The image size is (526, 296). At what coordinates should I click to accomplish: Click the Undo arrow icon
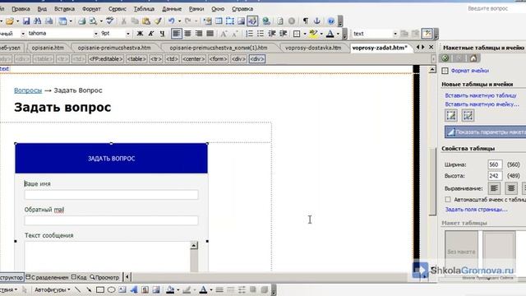click(x=172, y=21)
